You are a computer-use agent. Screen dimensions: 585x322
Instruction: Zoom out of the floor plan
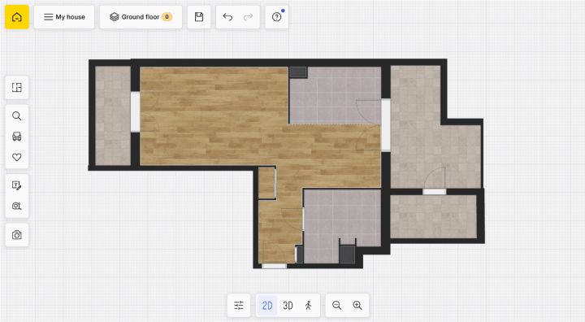coord(337,306)
